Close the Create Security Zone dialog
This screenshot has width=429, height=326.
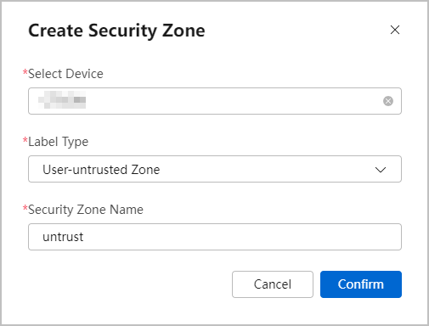tap(395, 30)
